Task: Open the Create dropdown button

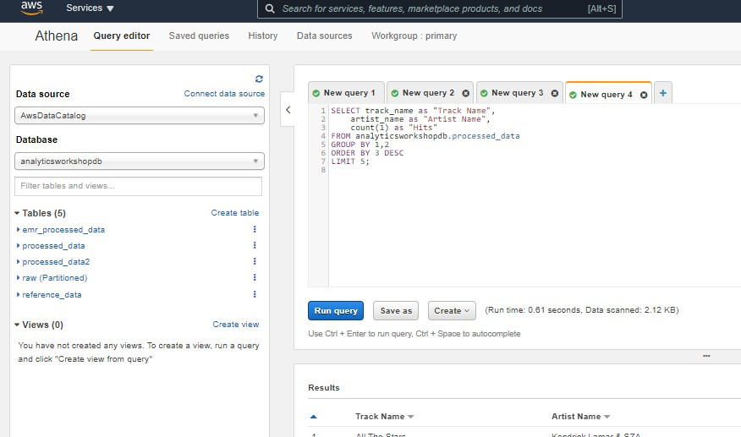Action: coord(452,311)
